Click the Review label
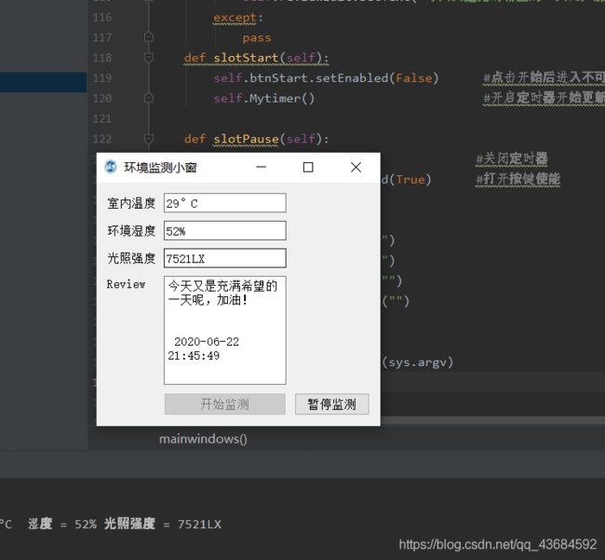The image size is (605, 560). [126, 284]
